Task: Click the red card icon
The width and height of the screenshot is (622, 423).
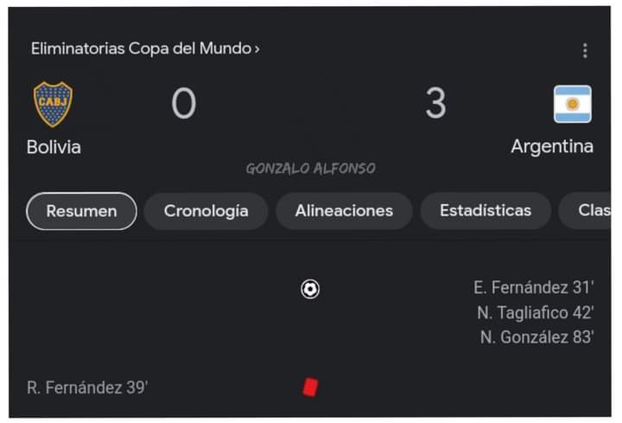Action: 310,387
